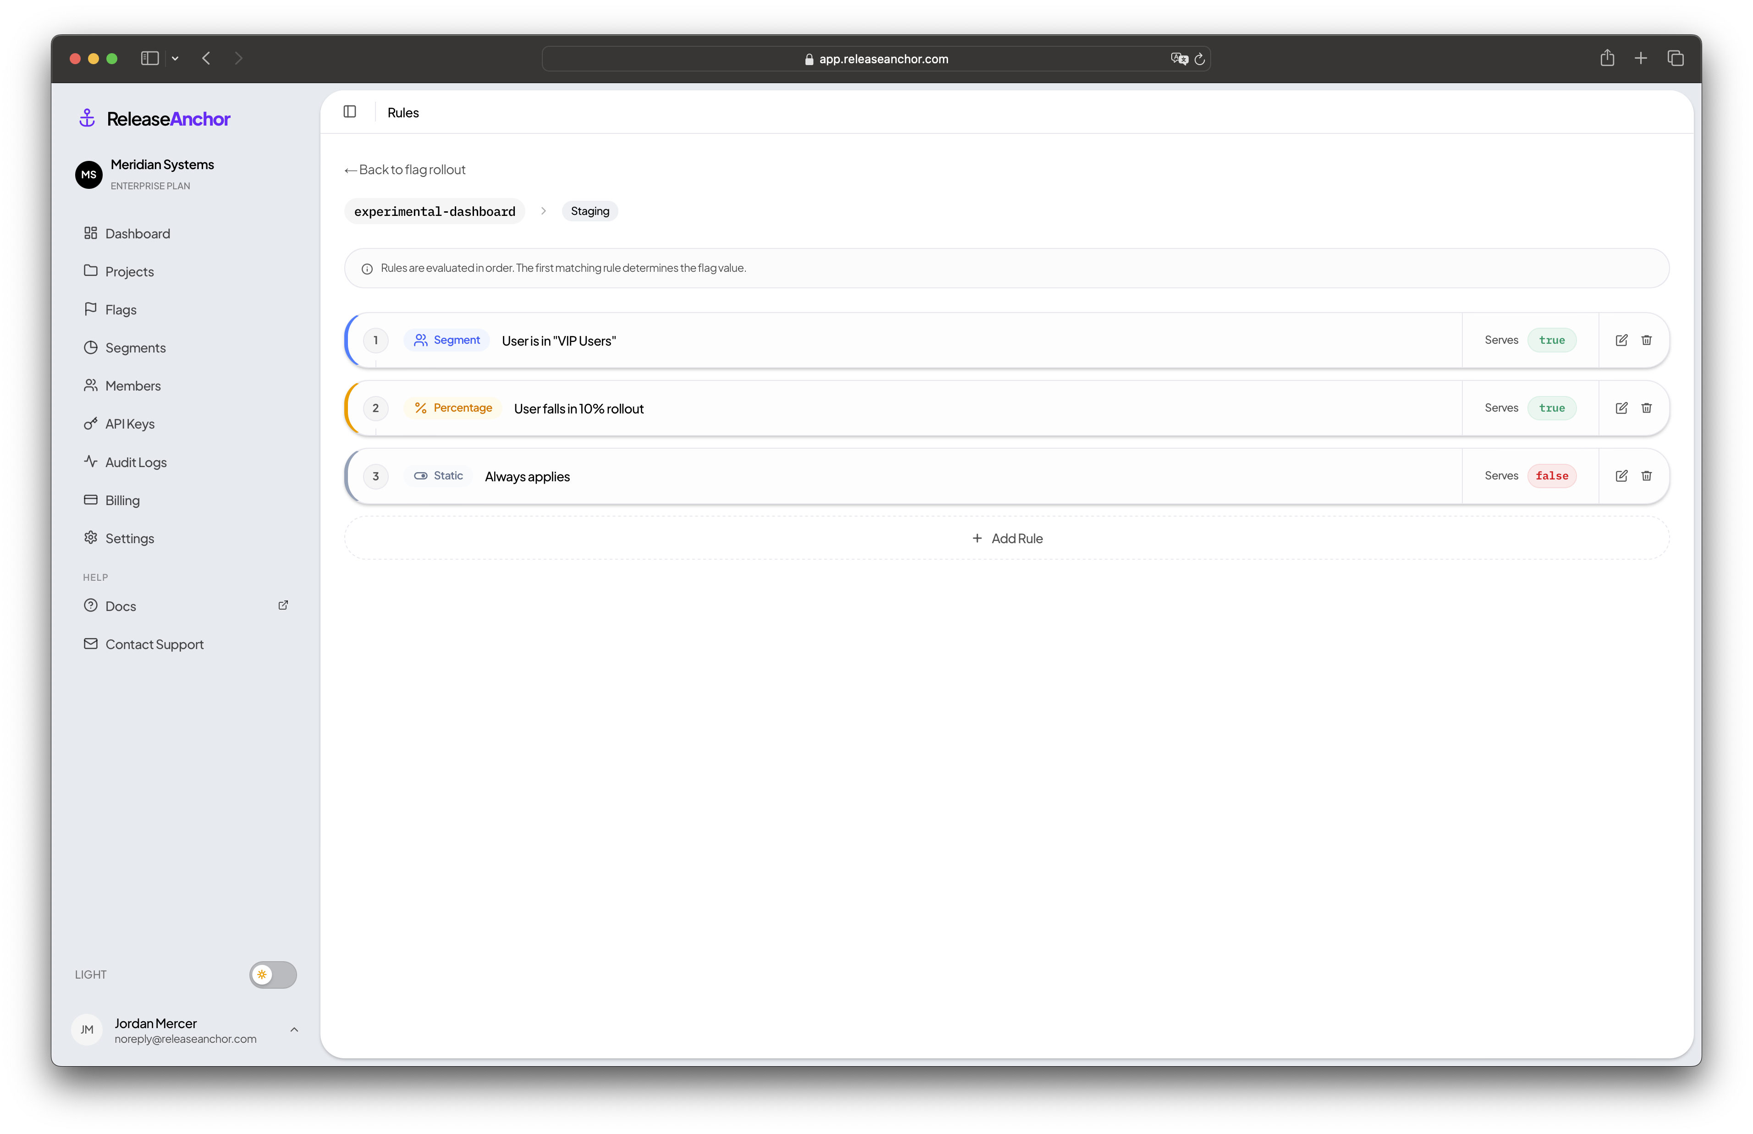Delete the 10% rollout percentage rule

coord(1646,408)
